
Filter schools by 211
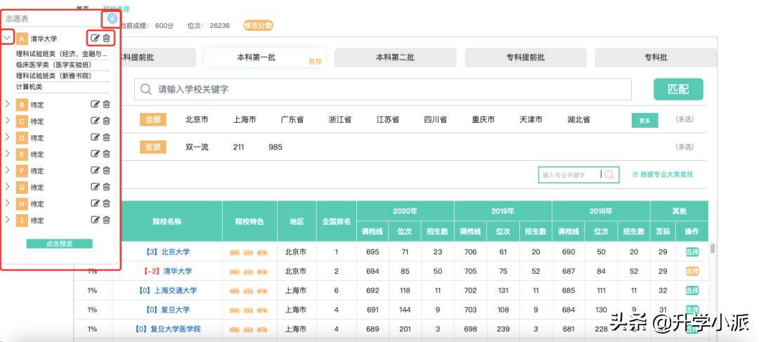(x=238, y=147)
